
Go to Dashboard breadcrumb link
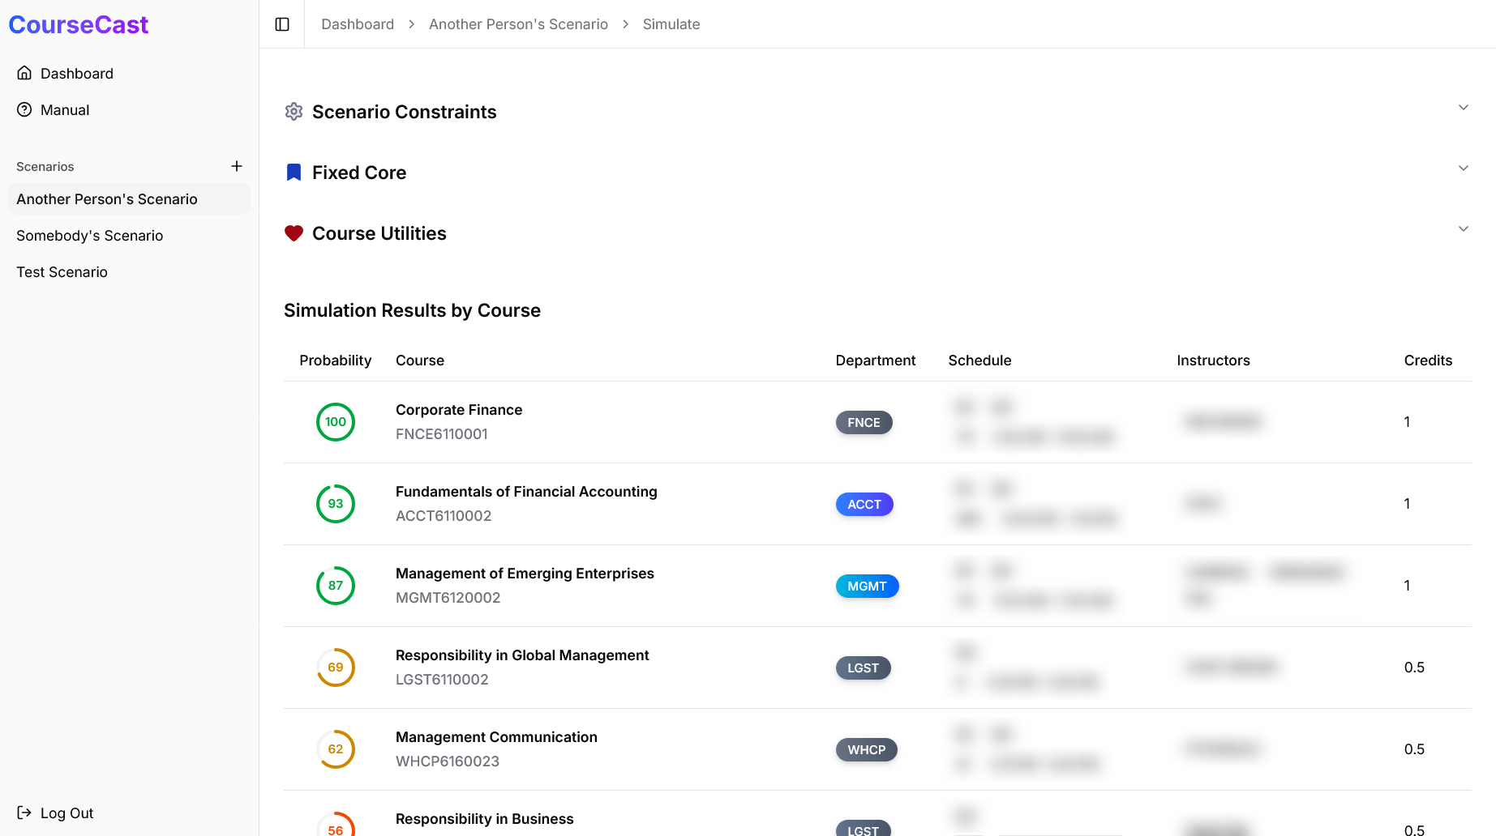tap(358, 24)
